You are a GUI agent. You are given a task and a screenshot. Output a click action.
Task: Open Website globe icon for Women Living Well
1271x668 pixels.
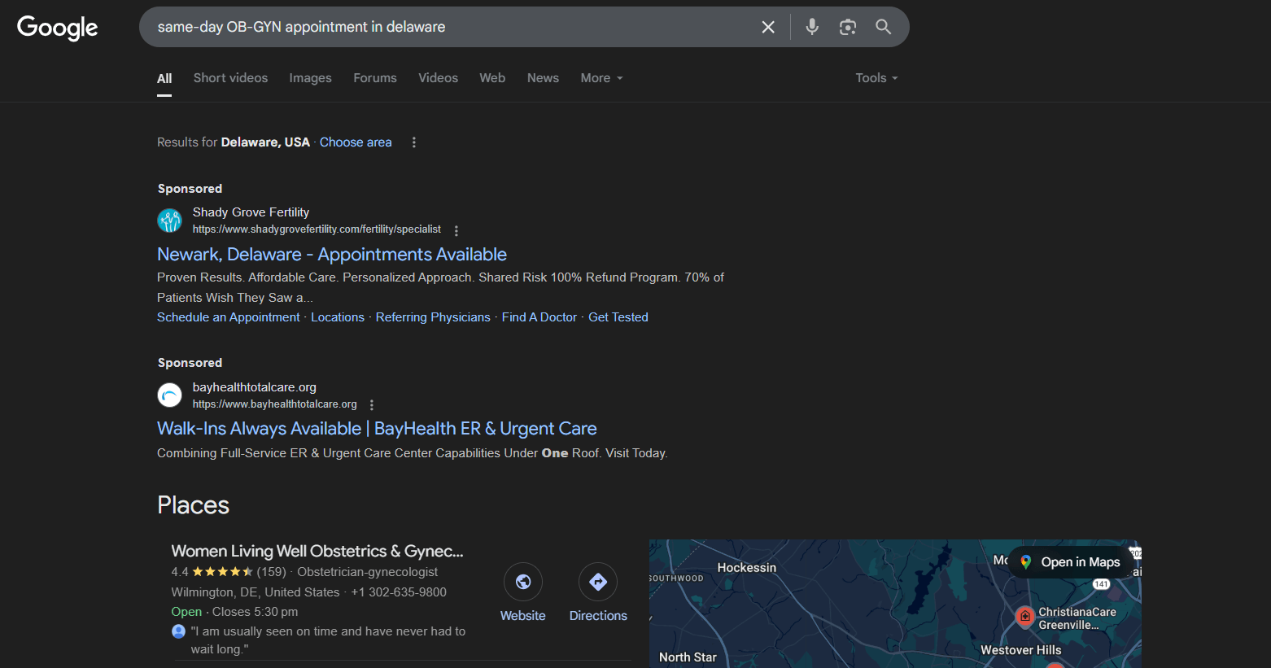pyautogui.click(x=523, y=582)
